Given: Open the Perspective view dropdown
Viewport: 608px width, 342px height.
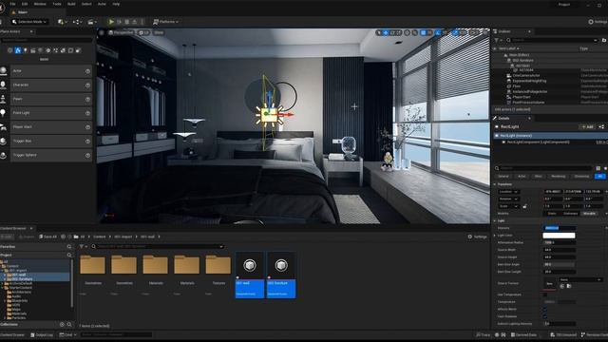Looking at the screenshot, I should [x=121, y=32].
